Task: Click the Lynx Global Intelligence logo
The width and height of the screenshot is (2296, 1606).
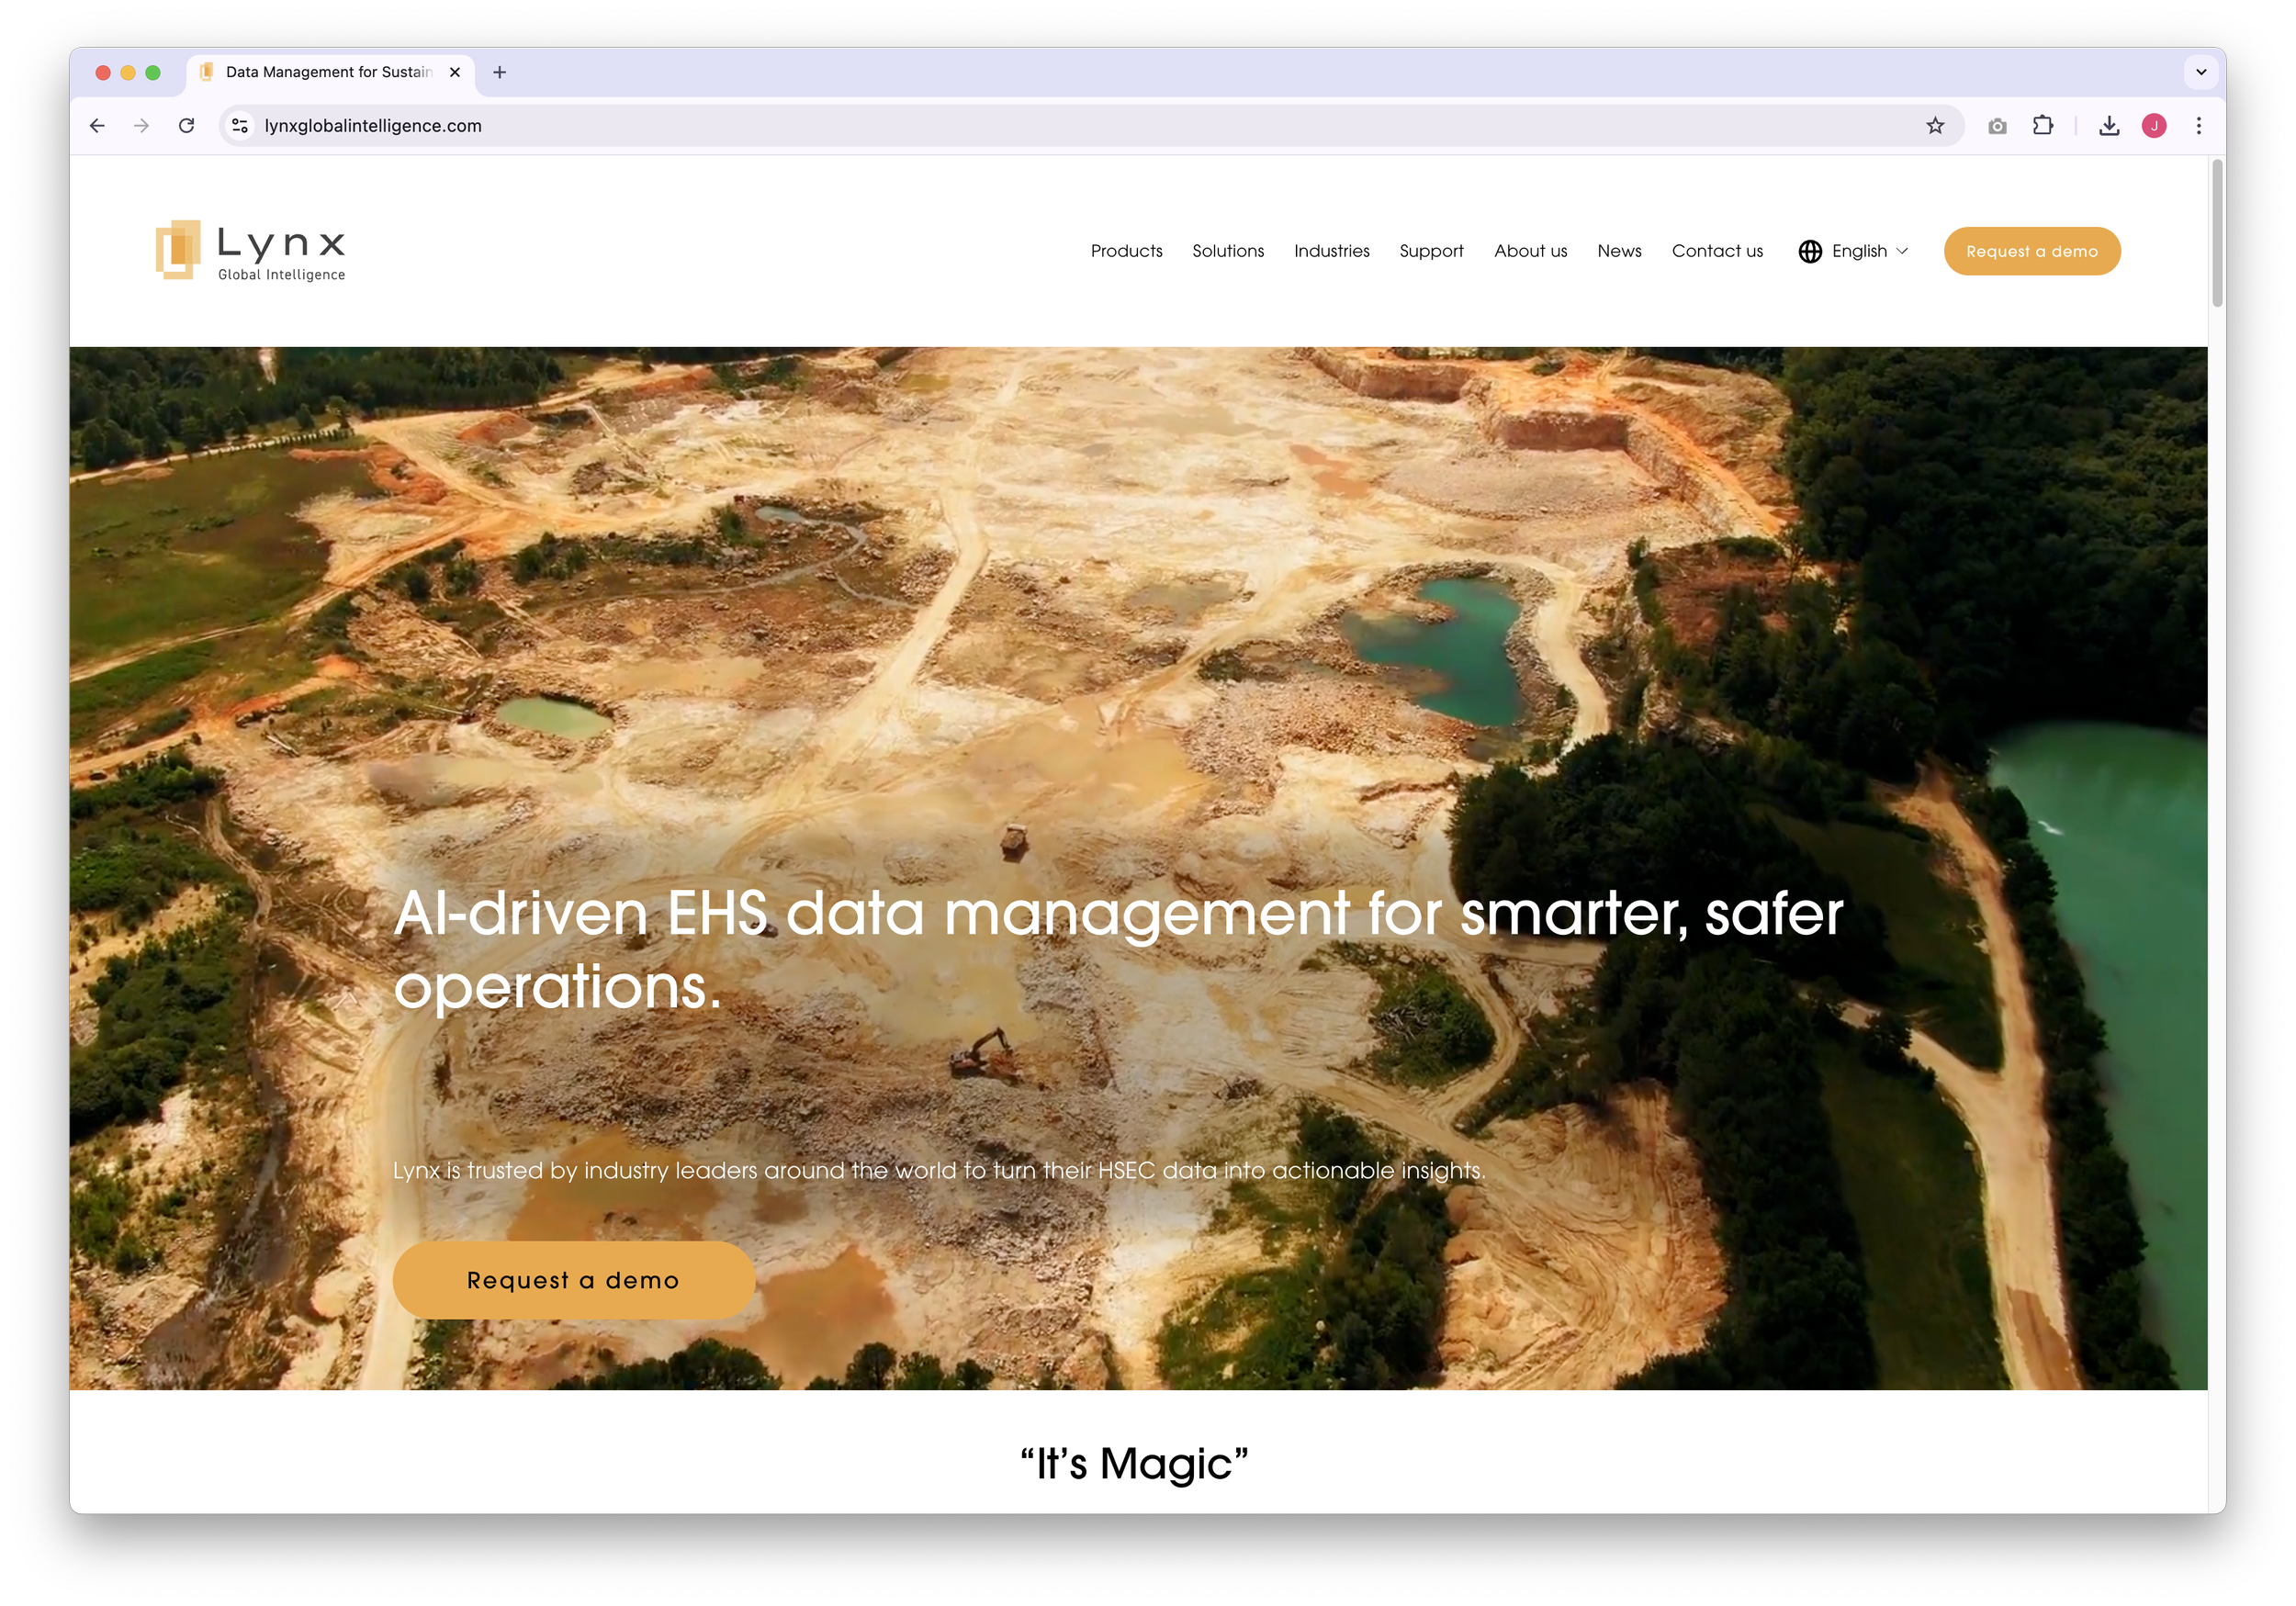Action: click(251, 250)
